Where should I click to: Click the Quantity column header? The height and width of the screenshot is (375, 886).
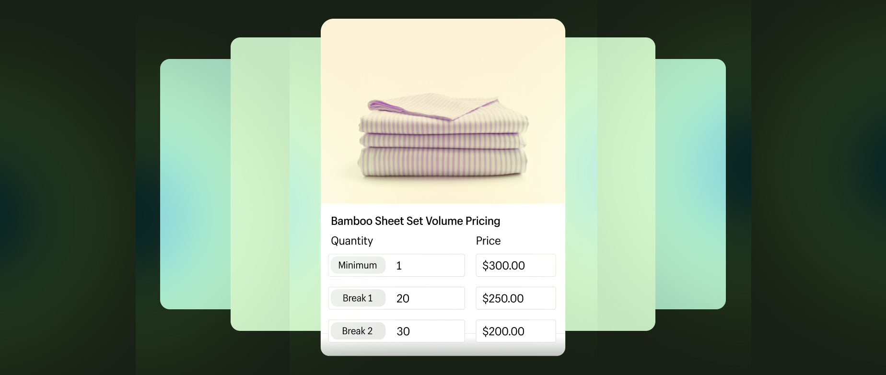[x=352, y=241]
